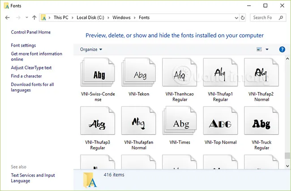Open address bar history dropdown
Screen dimensions: 291x191
point(236,18)
